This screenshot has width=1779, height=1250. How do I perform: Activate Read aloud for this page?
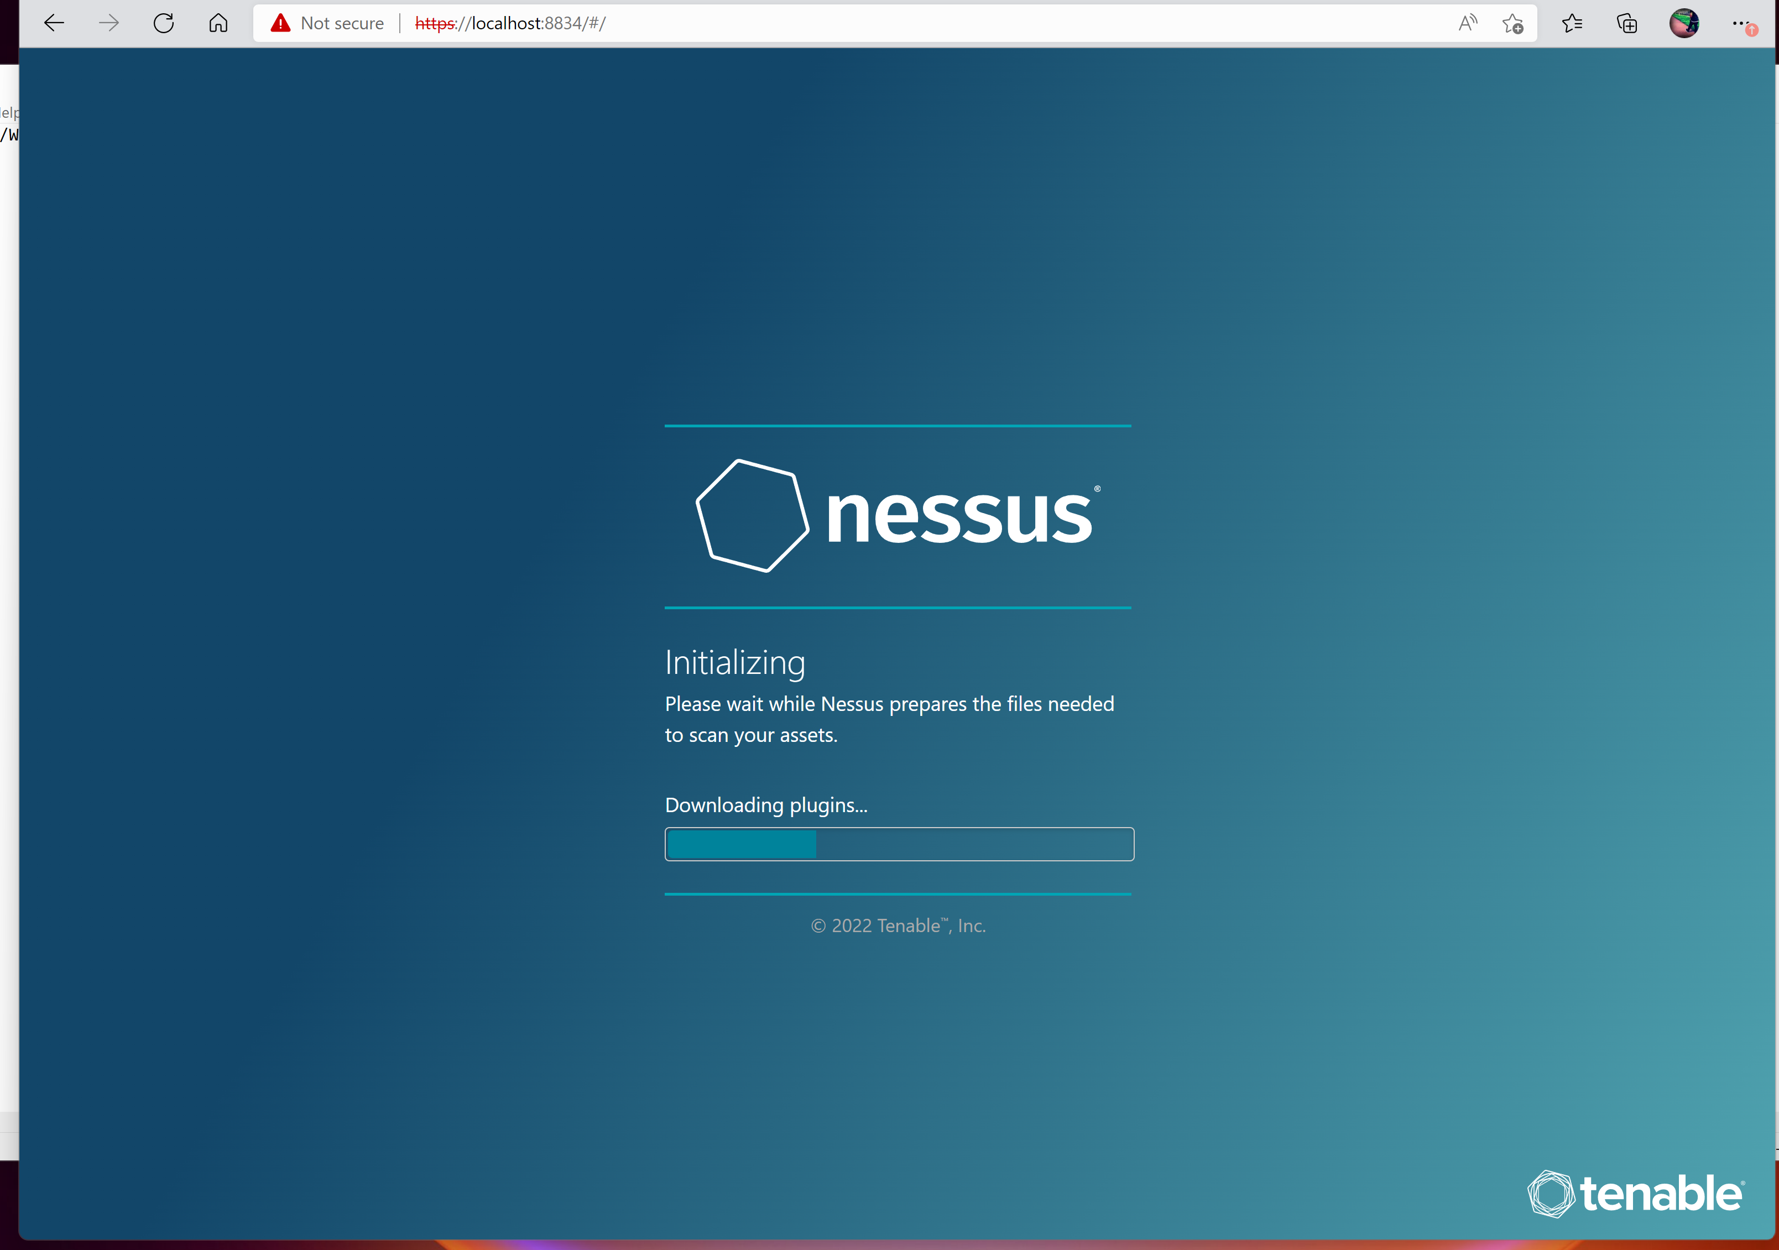click(1468, 23)
